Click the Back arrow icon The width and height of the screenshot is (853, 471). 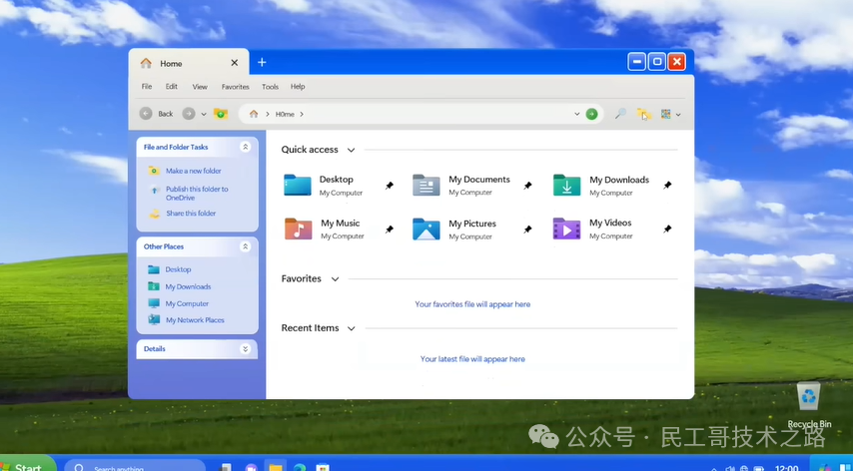tap(145, 114)
